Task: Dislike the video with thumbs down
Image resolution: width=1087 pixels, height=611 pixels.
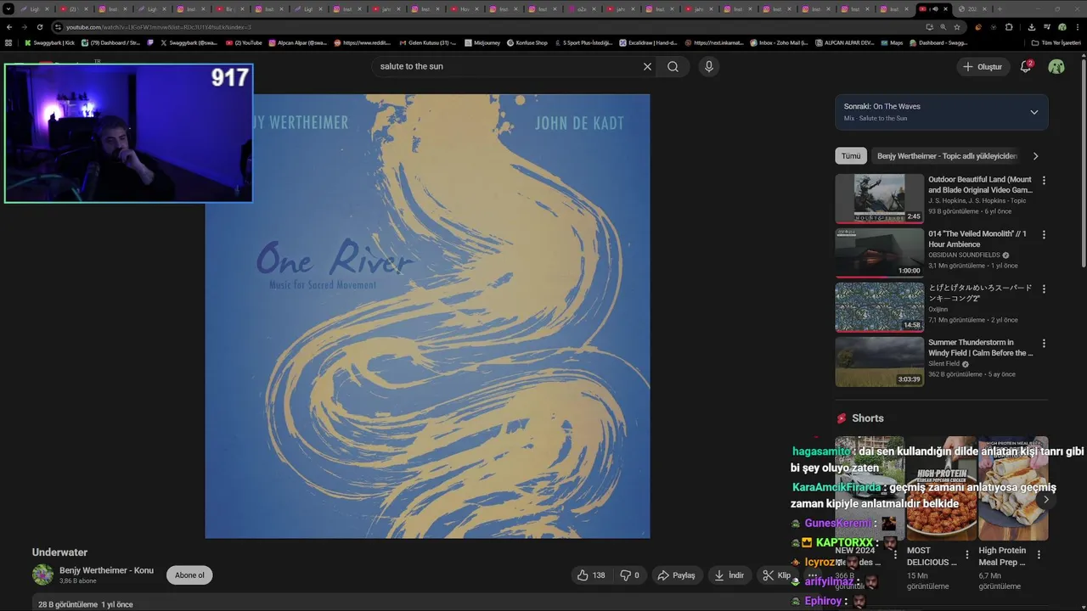Action: point(629,575)
